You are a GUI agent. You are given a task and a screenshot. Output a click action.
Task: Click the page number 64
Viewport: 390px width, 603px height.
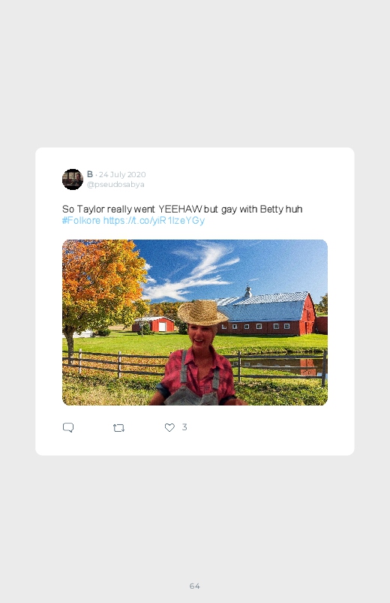(x=195, y=586)
